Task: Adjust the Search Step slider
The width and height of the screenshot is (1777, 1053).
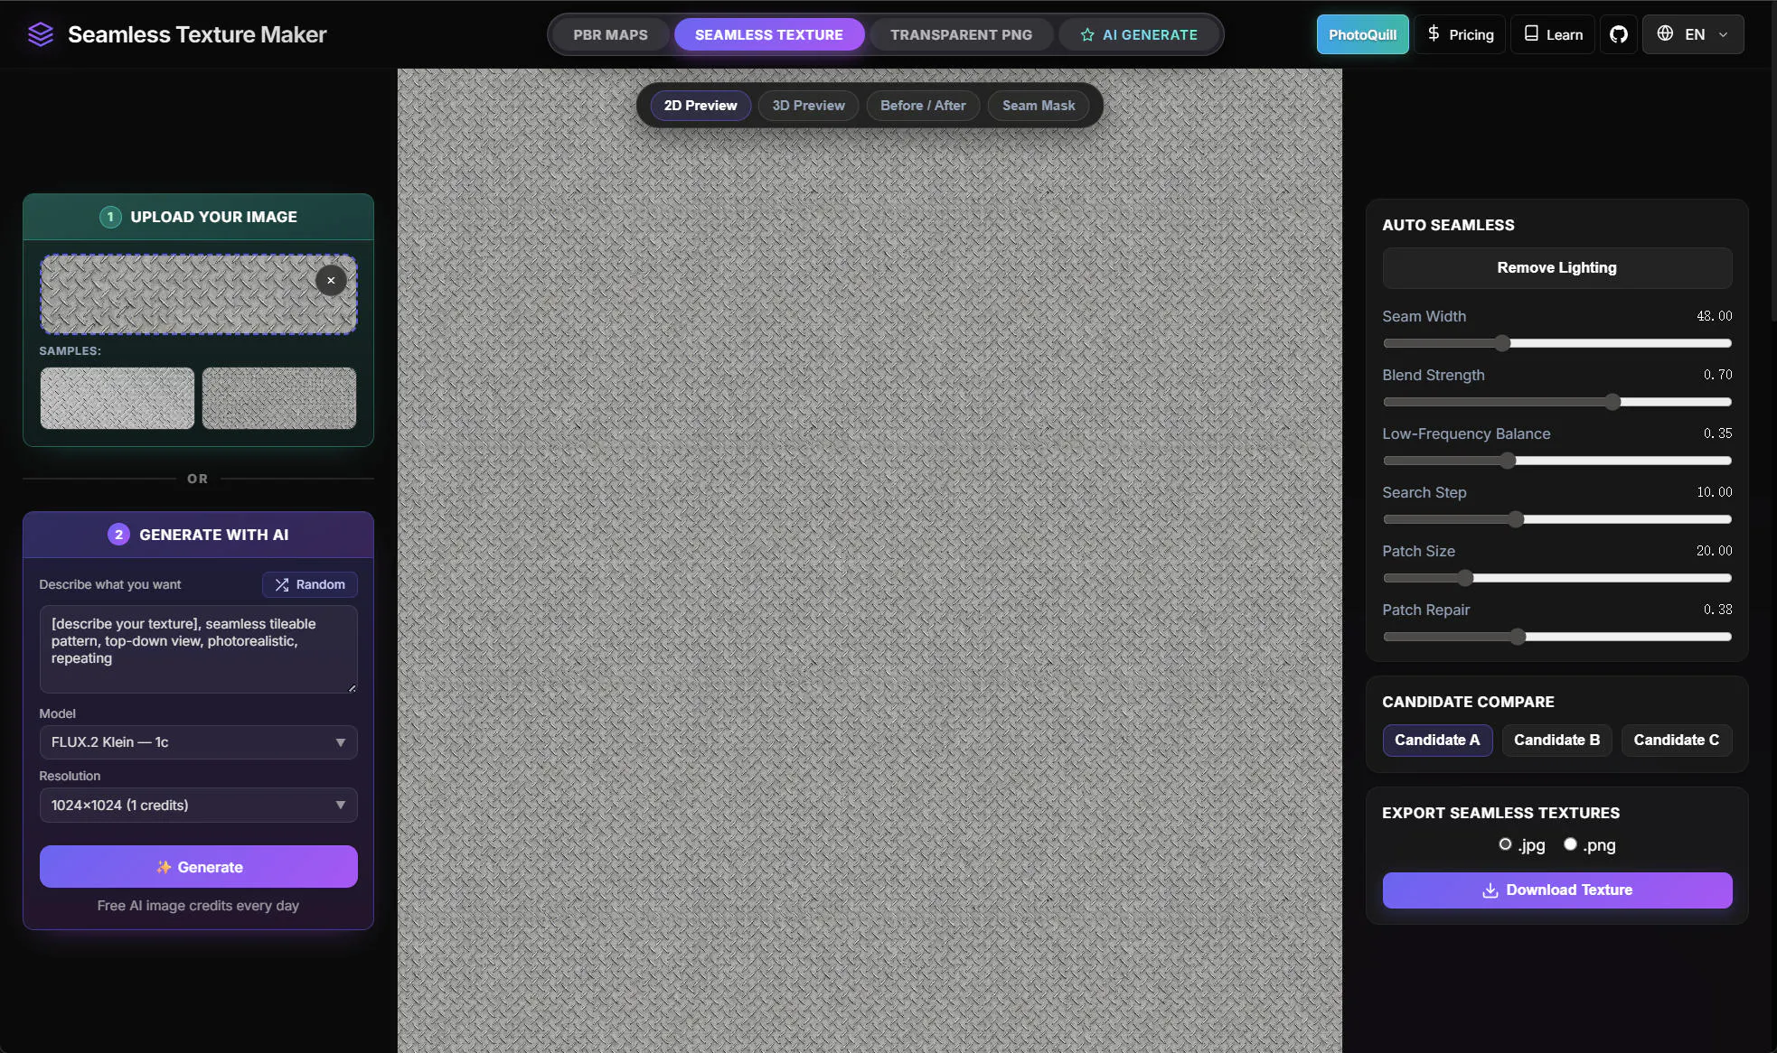Action: 1556,519
